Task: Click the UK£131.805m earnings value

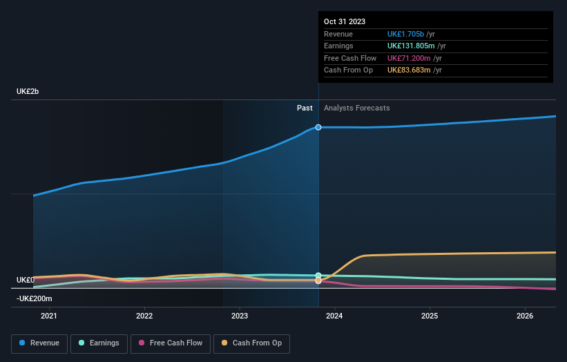Action: coord(411,46)
